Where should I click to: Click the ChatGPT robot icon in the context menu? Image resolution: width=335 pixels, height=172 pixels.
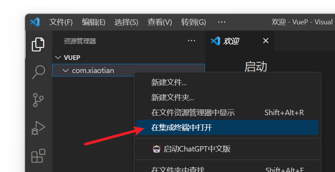[x=156, y=149]
